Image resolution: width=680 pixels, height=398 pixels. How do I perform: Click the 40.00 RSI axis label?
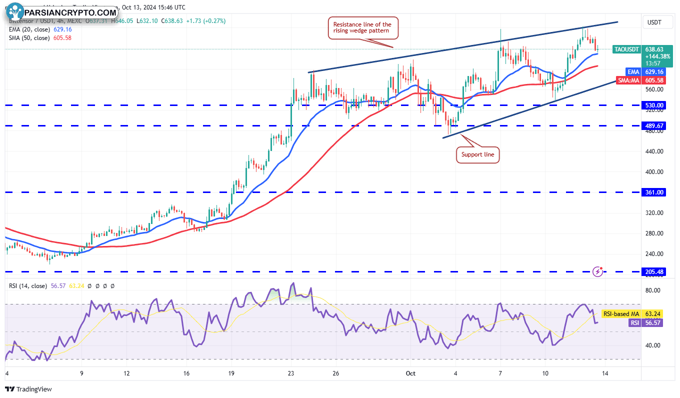click(x=653, y=345)
